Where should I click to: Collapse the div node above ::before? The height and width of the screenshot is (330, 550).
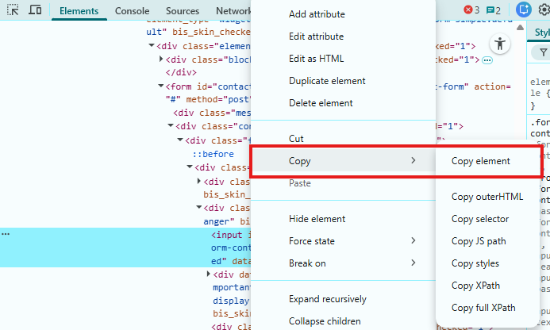click(180, 140)
